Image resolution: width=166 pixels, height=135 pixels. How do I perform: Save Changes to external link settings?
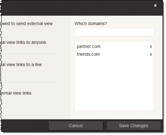(x=134, y=126)
